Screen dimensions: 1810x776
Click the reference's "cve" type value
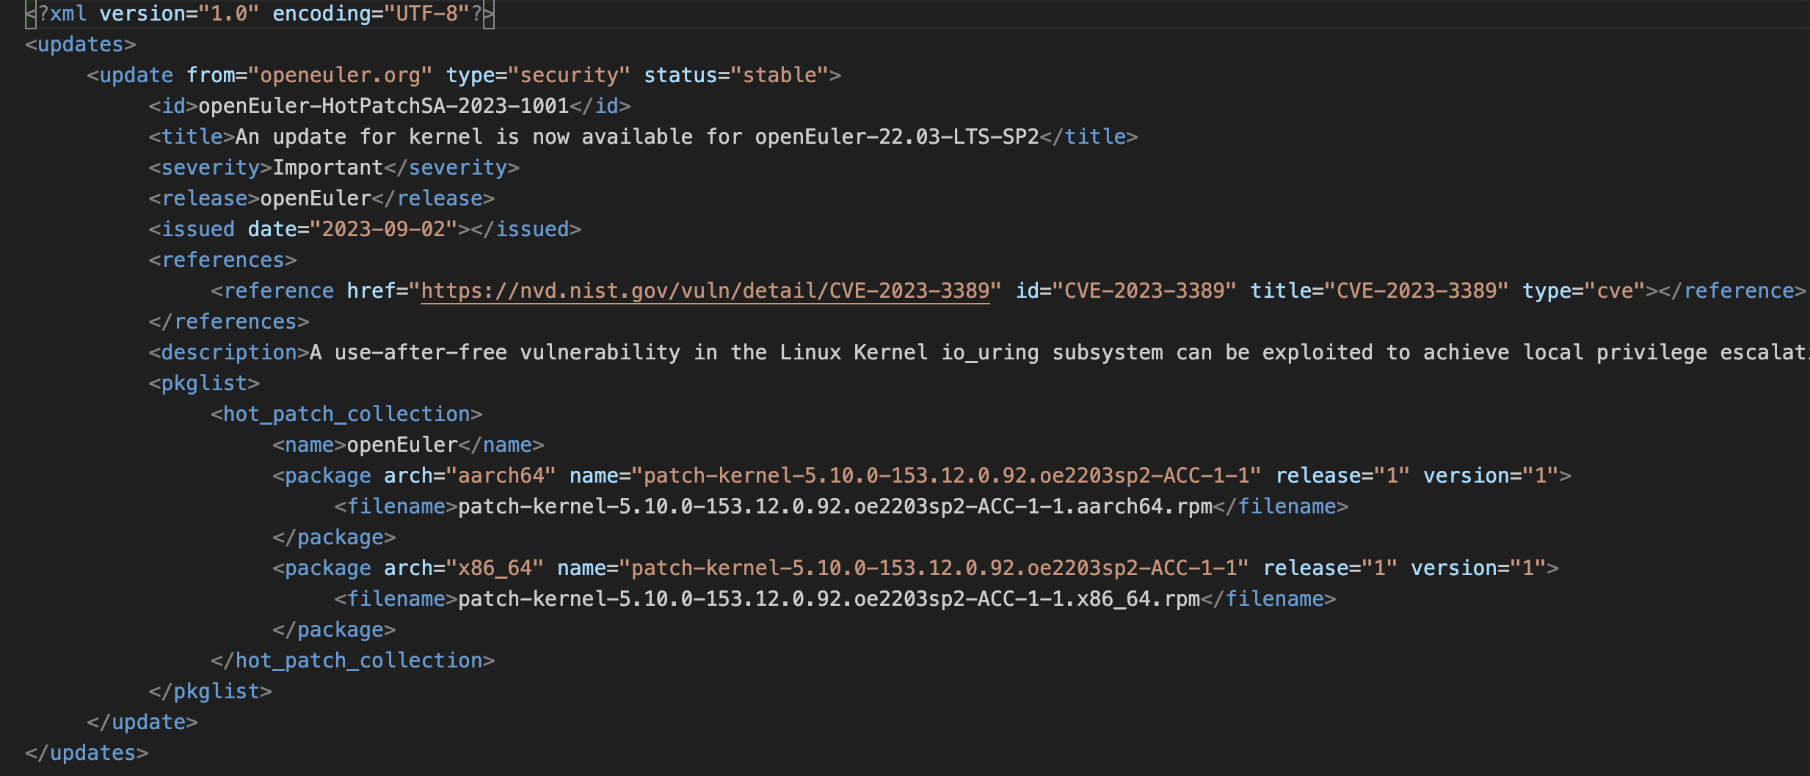click(1615, 291)
